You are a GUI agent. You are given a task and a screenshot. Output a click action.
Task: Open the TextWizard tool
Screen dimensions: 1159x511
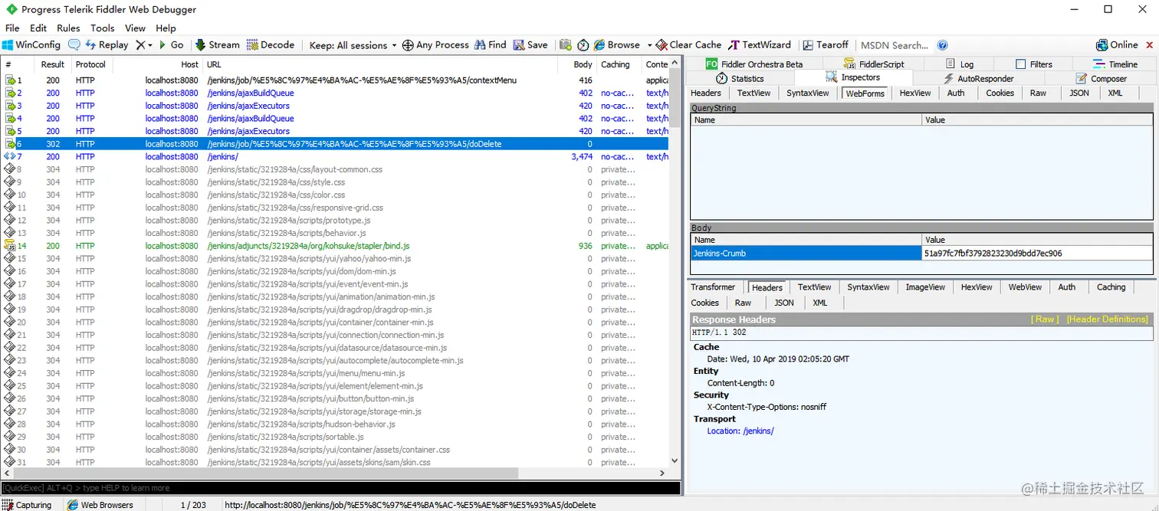click(x=760, y=45)
